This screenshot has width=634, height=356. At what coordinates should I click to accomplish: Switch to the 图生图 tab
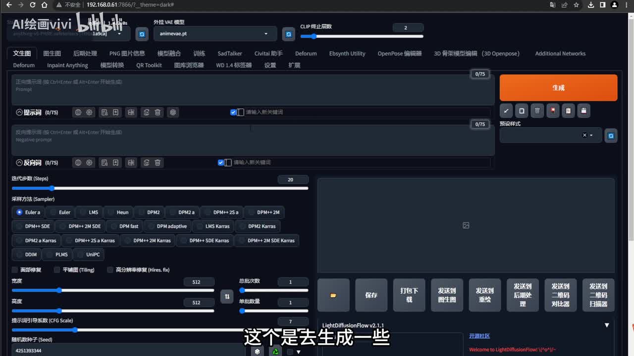click(x=52, y=53)
